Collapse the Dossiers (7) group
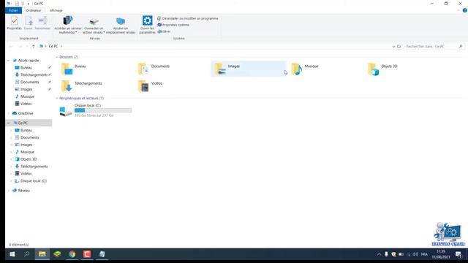468x263 pixels. (x=57, y=57)
